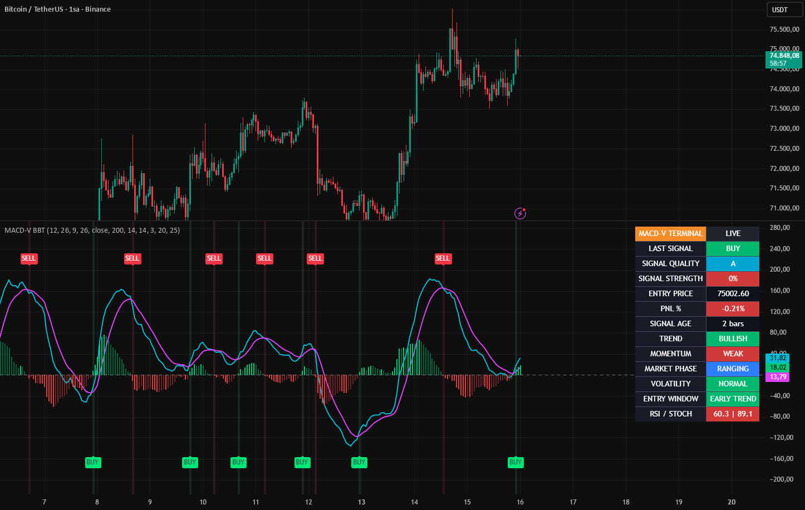Select the 0% signal strength value

[x=733, y=279]
